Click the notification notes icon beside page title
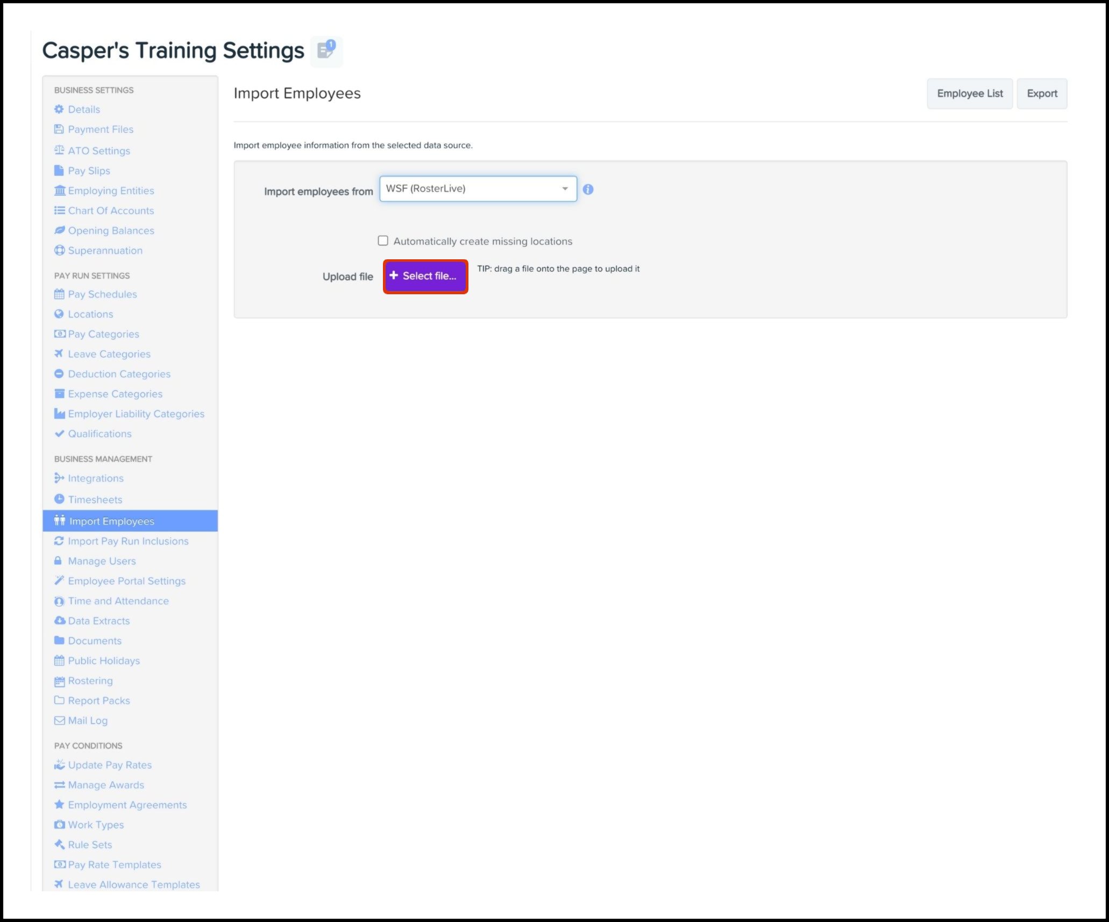Viewport: 1109px width, 922px height. 326,51
